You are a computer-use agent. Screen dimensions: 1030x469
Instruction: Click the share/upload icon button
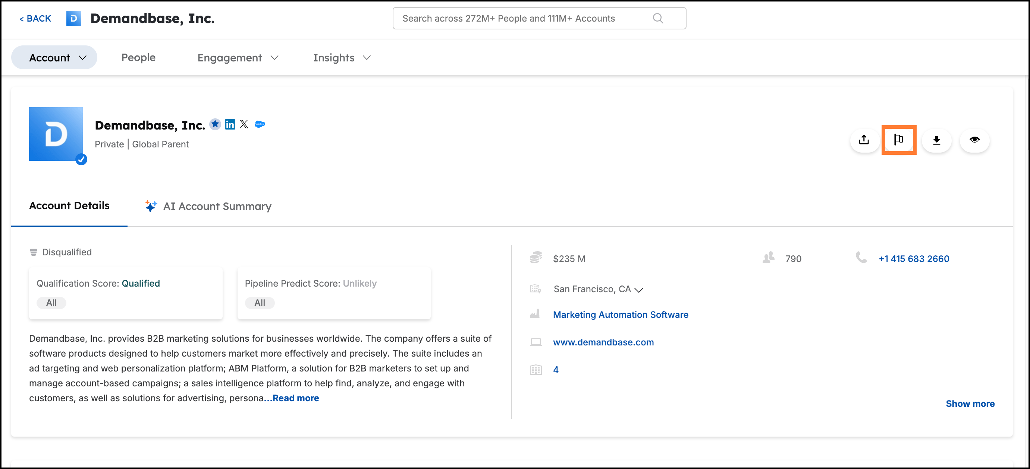tap(864, 140)
